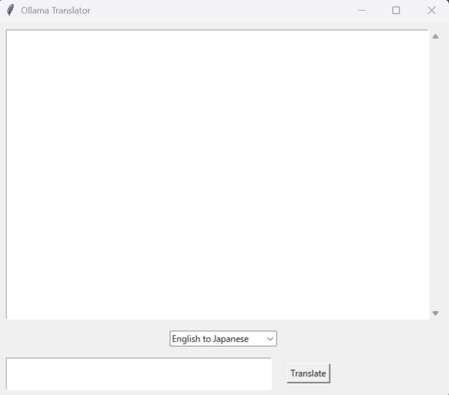Click the scrollbar down arrow
Screen dimensions: 449x395
pyautogui.click(x=435, y=313)
